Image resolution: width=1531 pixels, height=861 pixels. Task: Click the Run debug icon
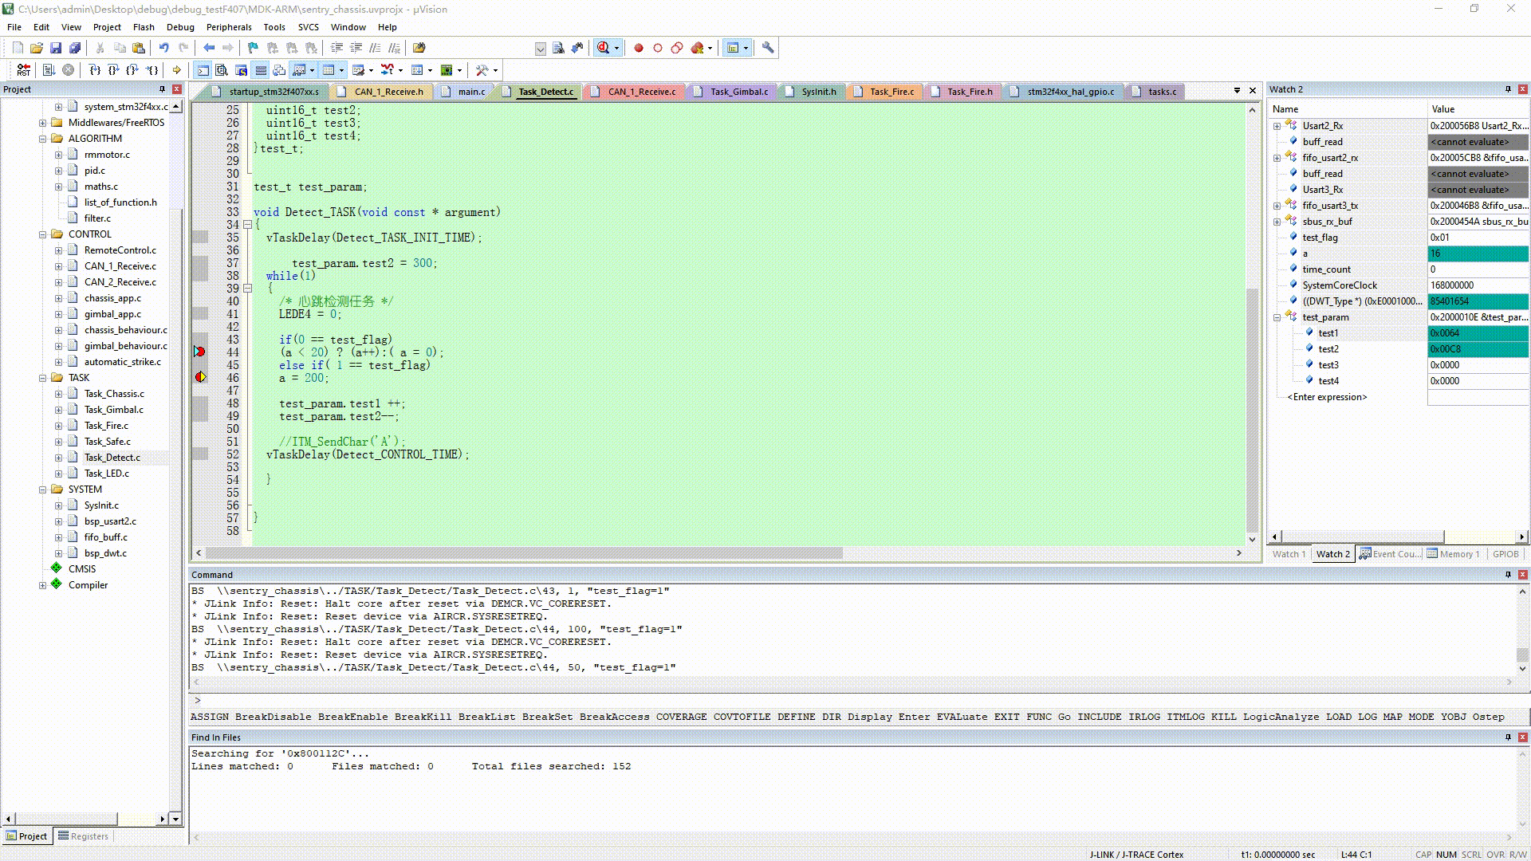click(49, 70)
